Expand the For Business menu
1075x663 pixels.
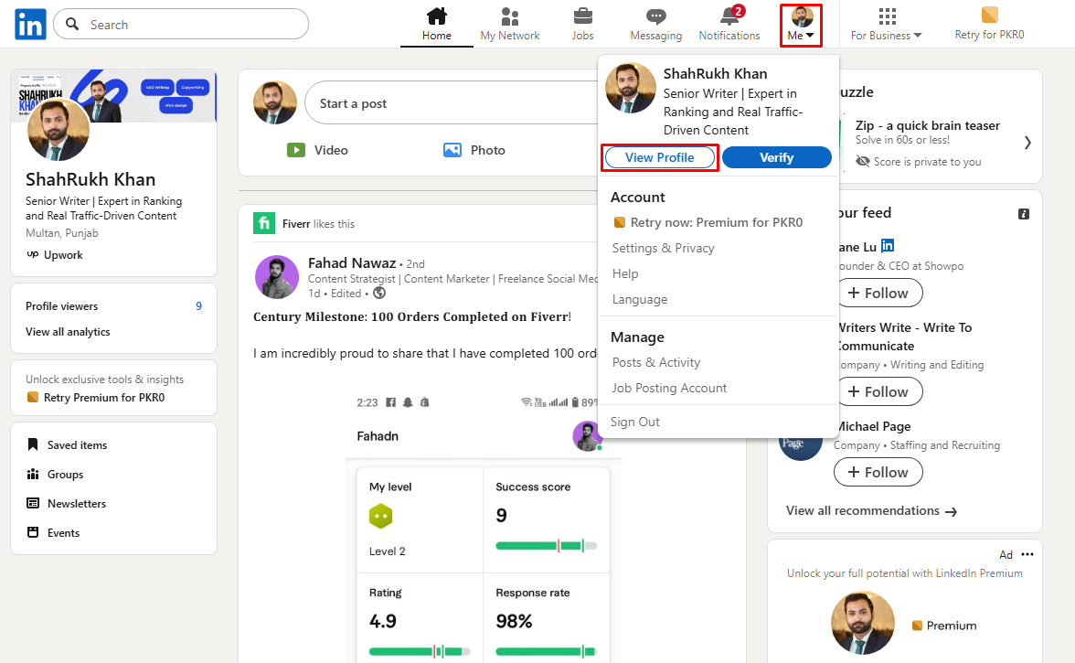pyautogui.click(x=887, y=25)
